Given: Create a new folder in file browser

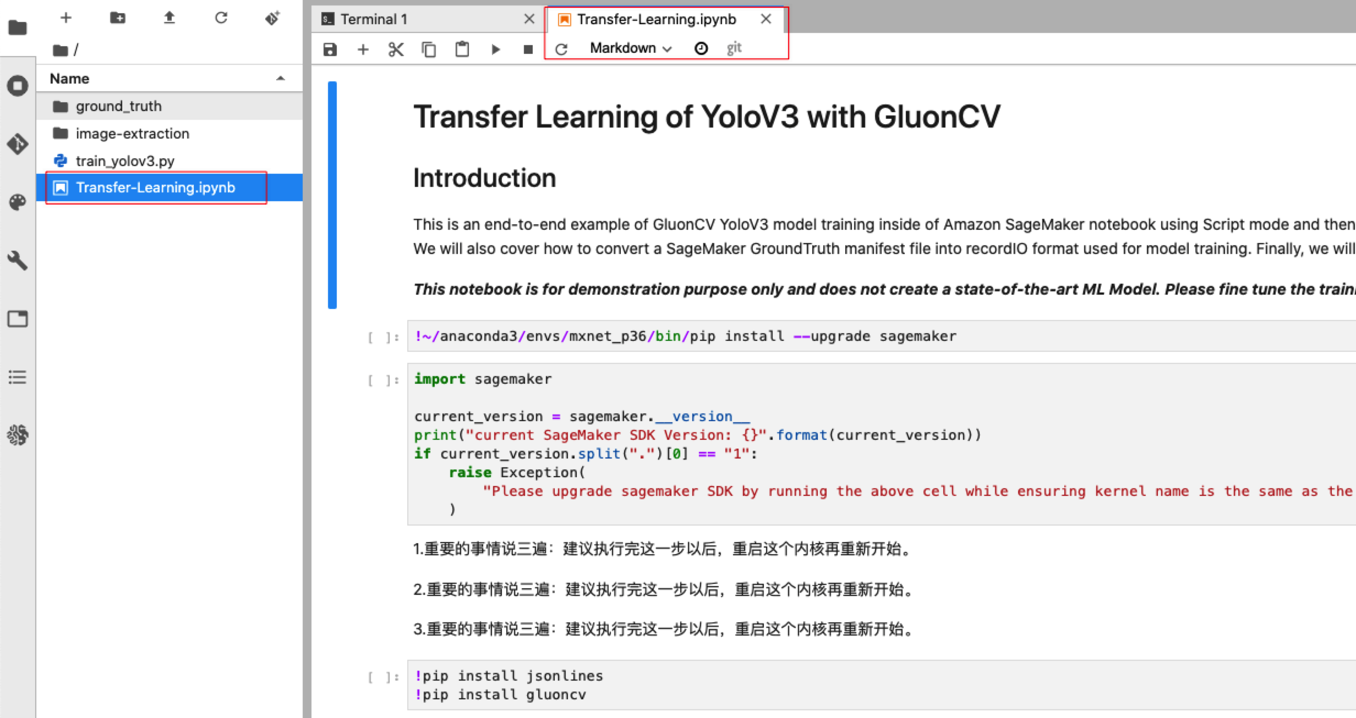Looking at the screenshot, I should pos(118,18).
